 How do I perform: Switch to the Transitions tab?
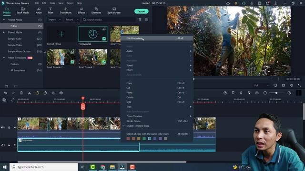click(66, 10)
